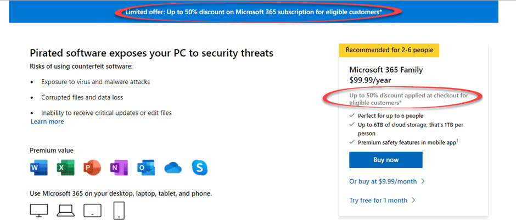Click the Pirated software security threats heading
516x222 pixels.
(152, 53)
